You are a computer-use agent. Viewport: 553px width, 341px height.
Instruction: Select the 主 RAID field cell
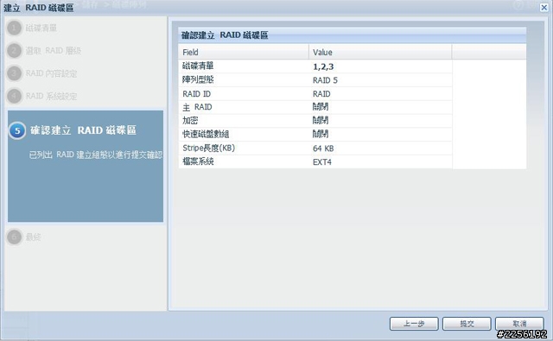click(244, 107)
